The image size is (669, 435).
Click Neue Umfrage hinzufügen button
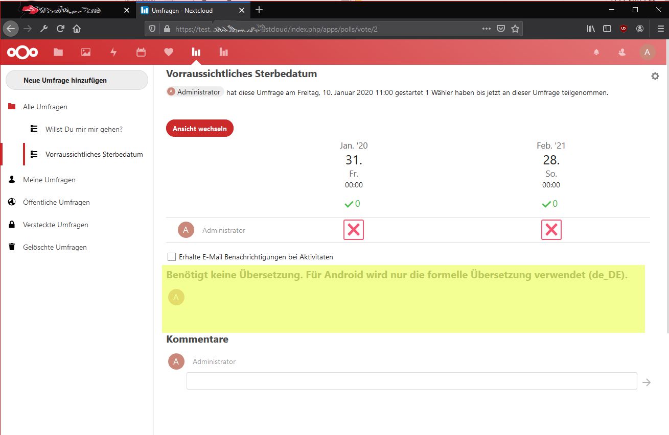[77, 80]
